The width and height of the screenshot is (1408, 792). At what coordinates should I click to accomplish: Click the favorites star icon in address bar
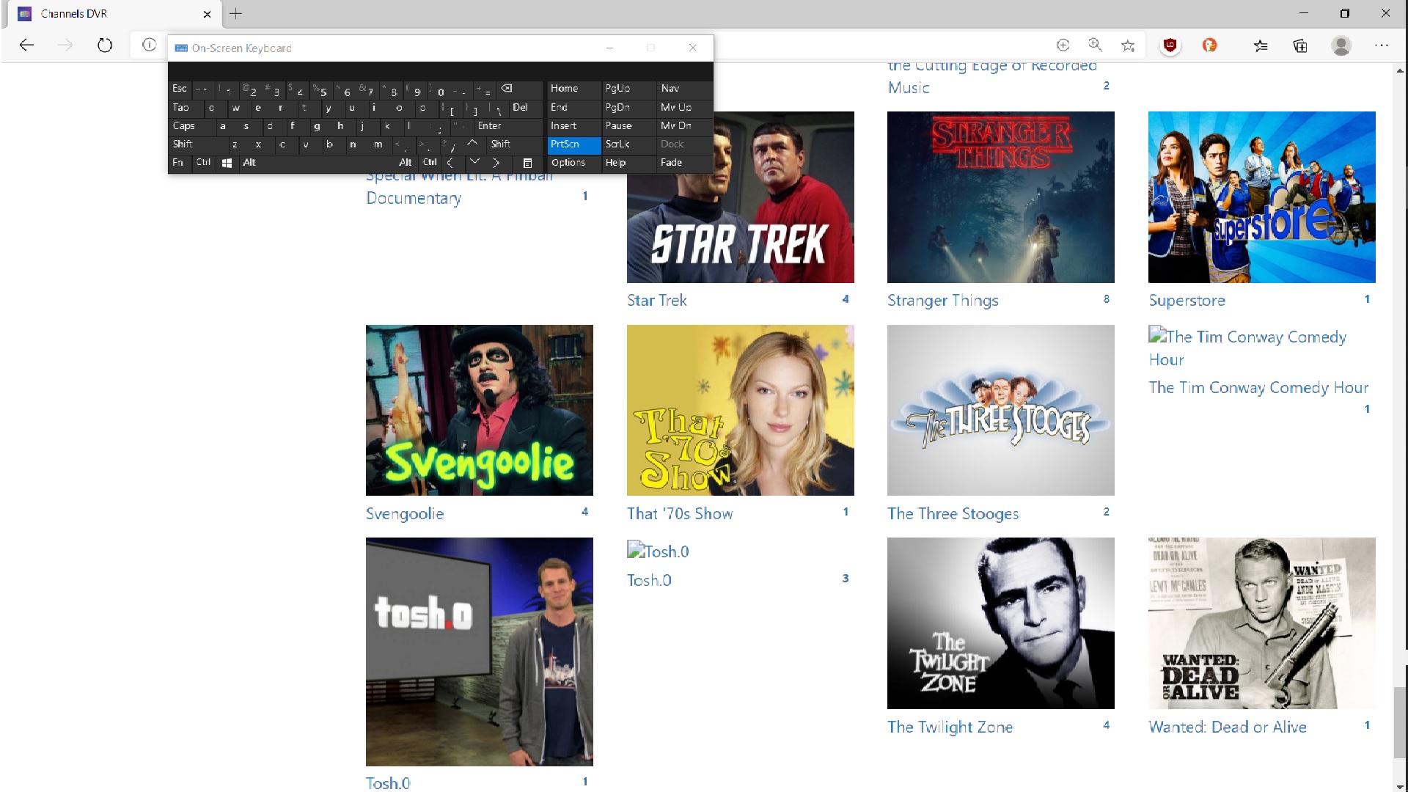click(x=1128, y=45)
